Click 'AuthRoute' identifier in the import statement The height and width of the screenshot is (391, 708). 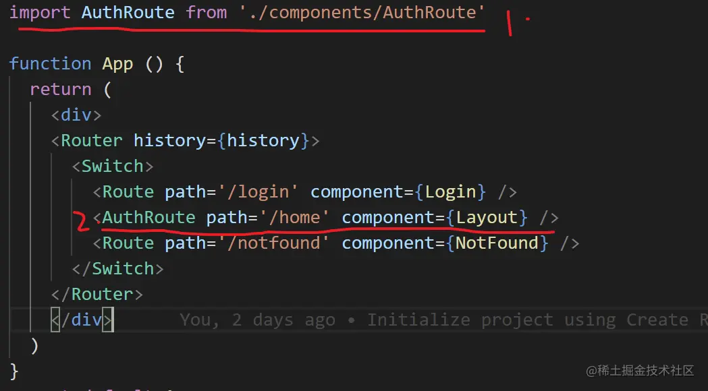coord(128,13)
